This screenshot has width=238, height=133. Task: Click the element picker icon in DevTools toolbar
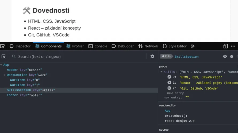(x=2, y=46)
